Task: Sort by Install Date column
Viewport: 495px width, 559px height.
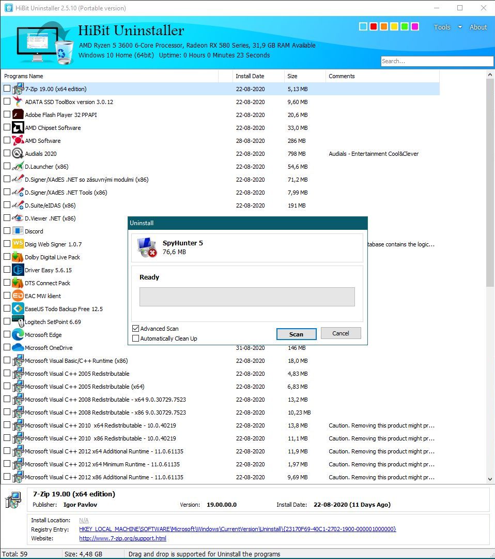Action: 258,76
